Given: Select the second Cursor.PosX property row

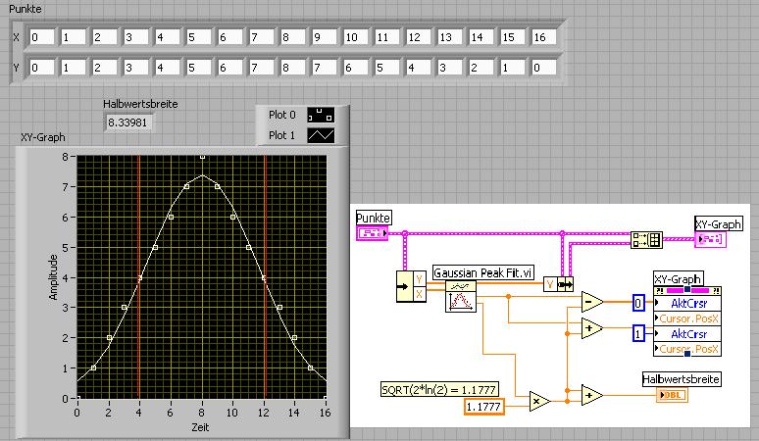Looking at the screenshot, I should click(687, 349).
